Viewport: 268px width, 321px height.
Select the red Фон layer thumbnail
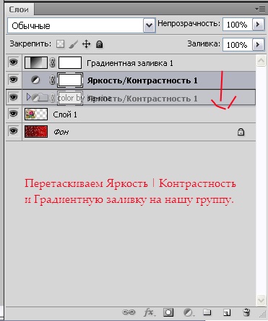[36, 131]
